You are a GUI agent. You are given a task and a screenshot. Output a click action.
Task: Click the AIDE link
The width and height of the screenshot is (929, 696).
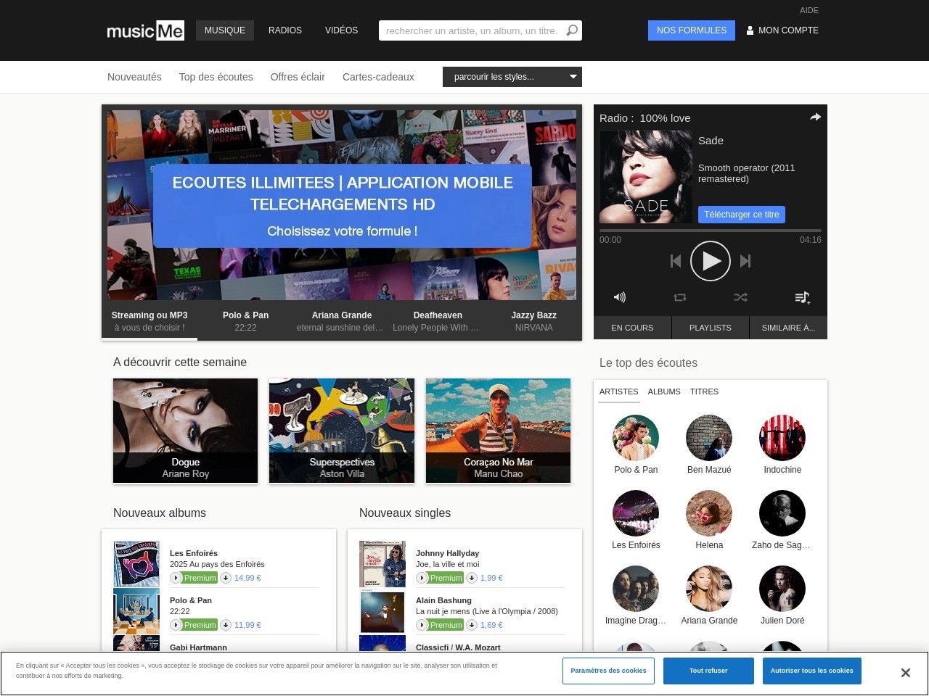click(809, 10)
